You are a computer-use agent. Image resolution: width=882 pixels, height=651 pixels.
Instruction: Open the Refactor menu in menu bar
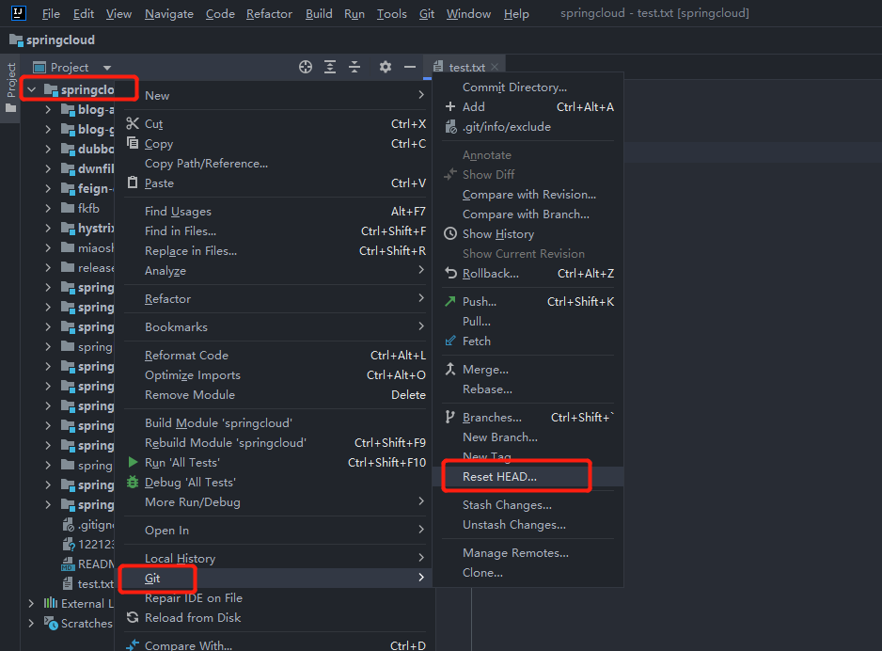(269, 14)
